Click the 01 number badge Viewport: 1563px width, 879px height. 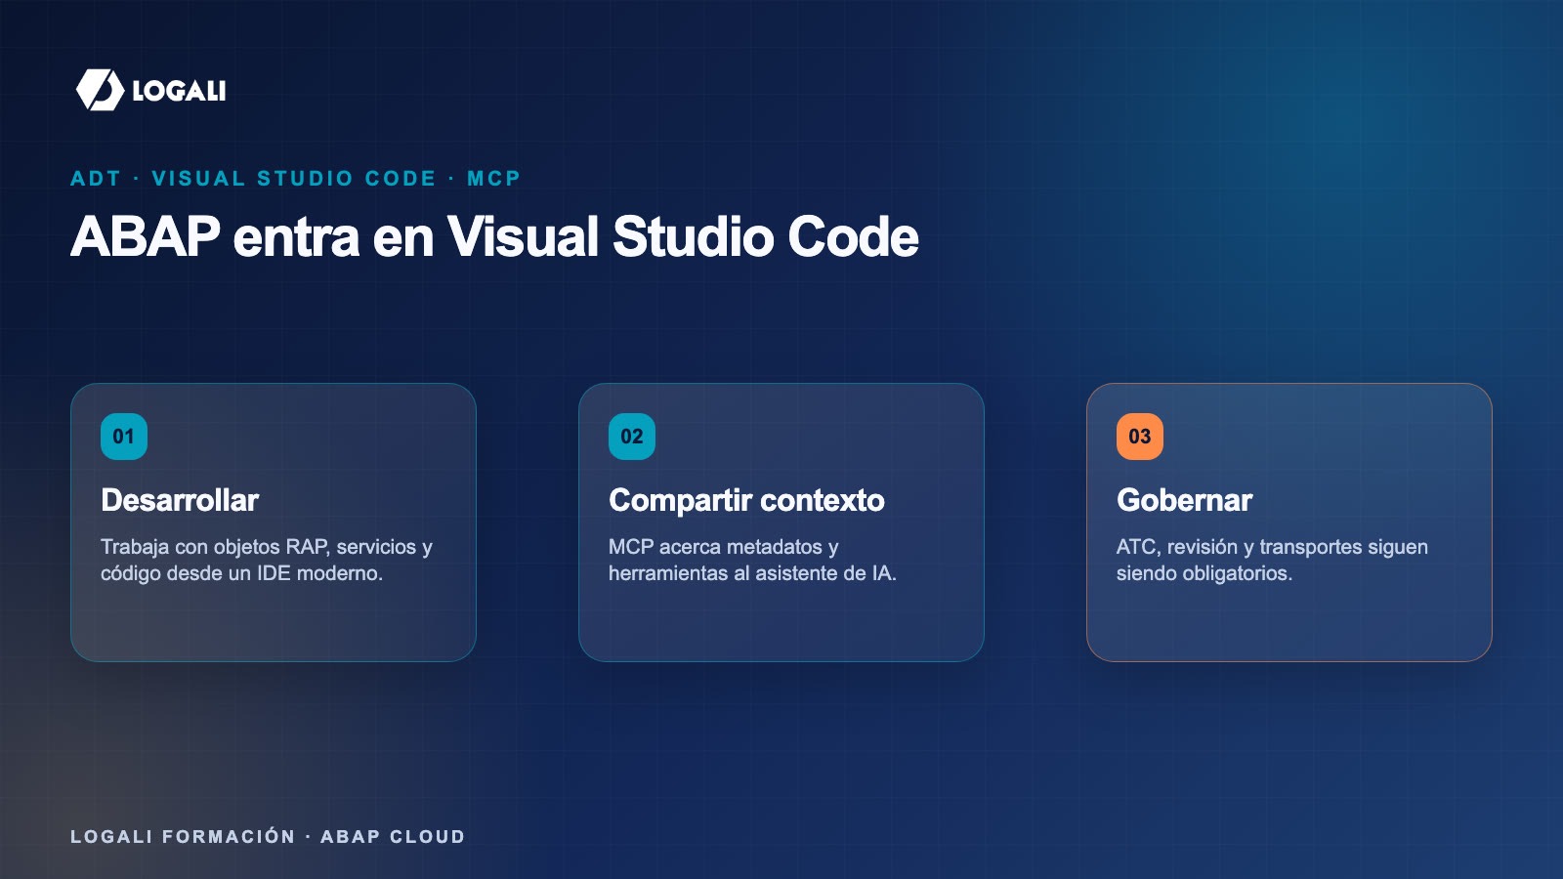[124, 437]
